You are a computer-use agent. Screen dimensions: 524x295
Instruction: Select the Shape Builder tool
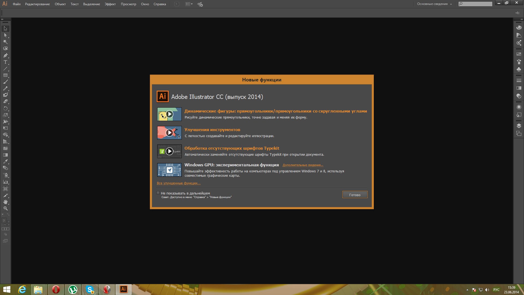pos(5,135)
